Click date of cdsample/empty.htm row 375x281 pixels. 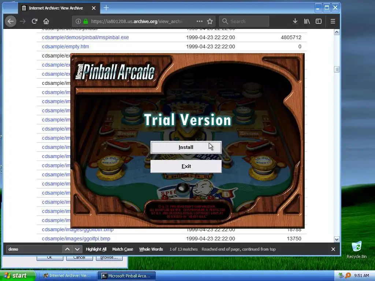coord(211,46)
